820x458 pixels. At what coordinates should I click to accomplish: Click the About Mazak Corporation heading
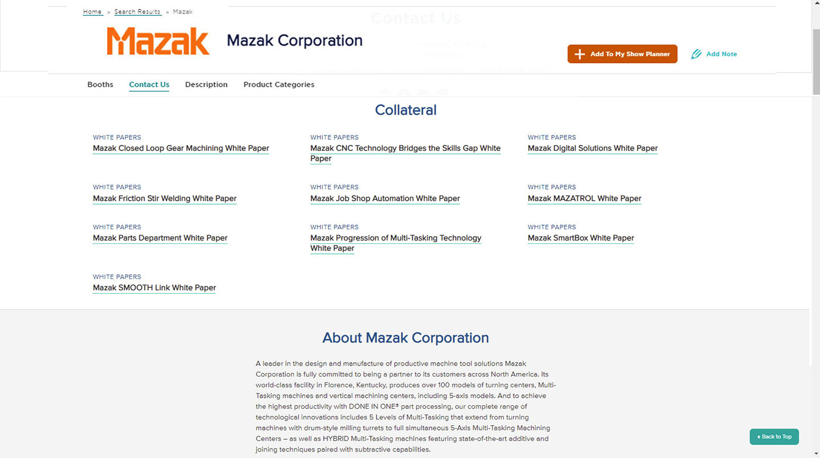point(405,338)
